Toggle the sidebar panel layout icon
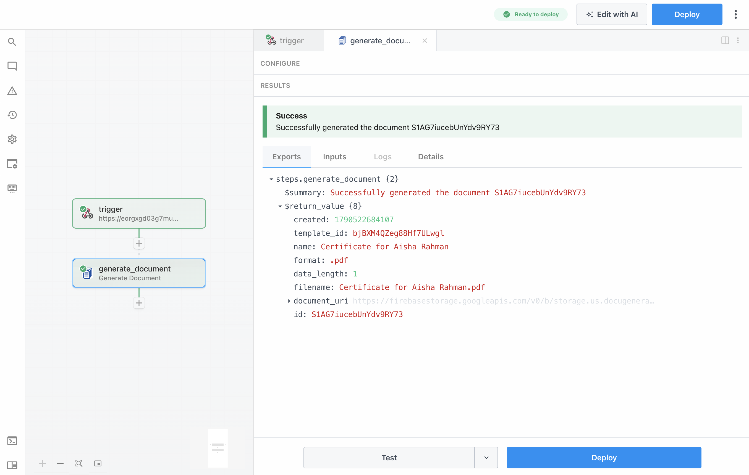The image size is (749, 475). pos(12,465)
